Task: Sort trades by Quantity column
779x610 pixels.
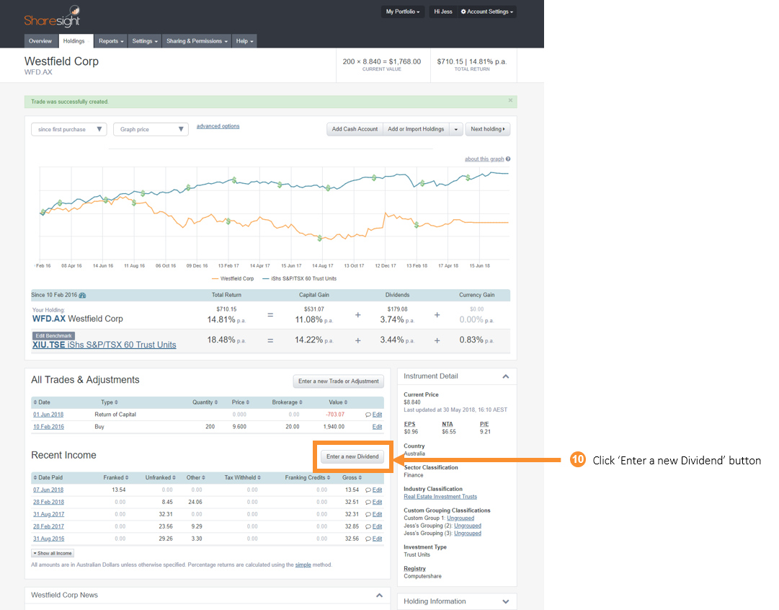Action: (205, 402)
